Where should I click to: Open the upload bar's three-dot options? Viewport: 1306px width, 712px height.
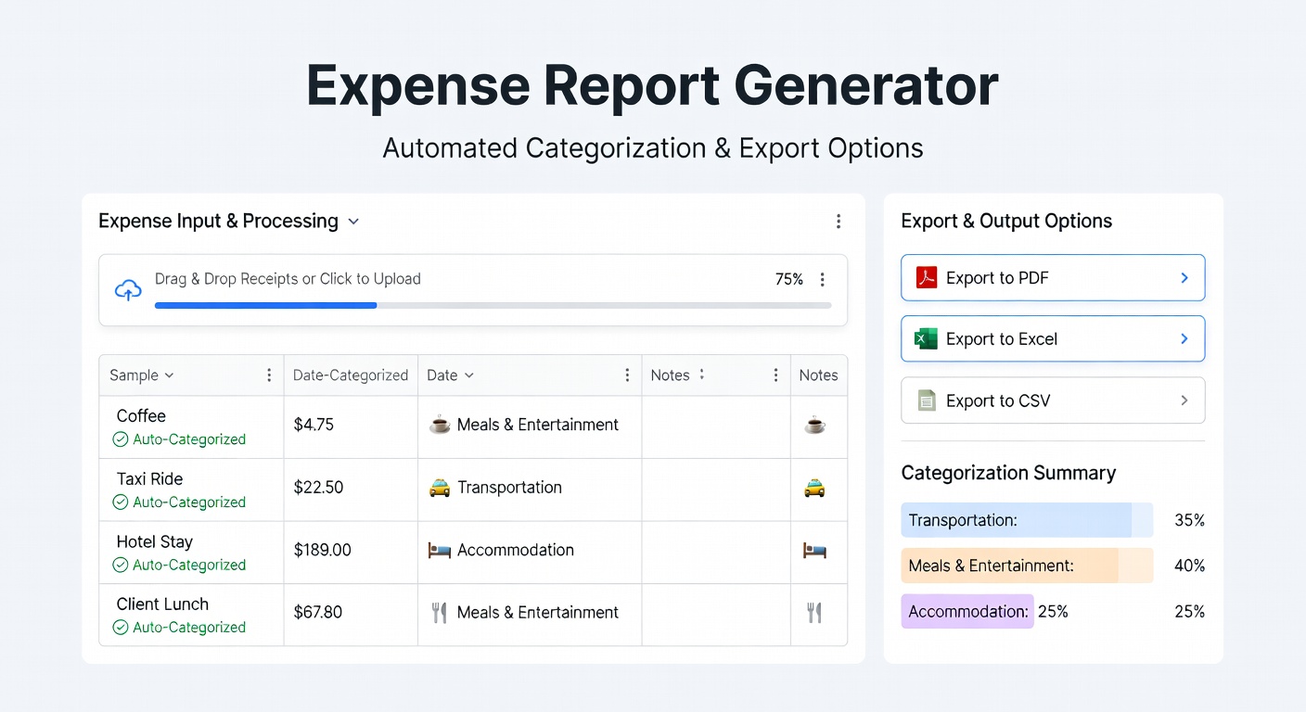pos(822,280)
